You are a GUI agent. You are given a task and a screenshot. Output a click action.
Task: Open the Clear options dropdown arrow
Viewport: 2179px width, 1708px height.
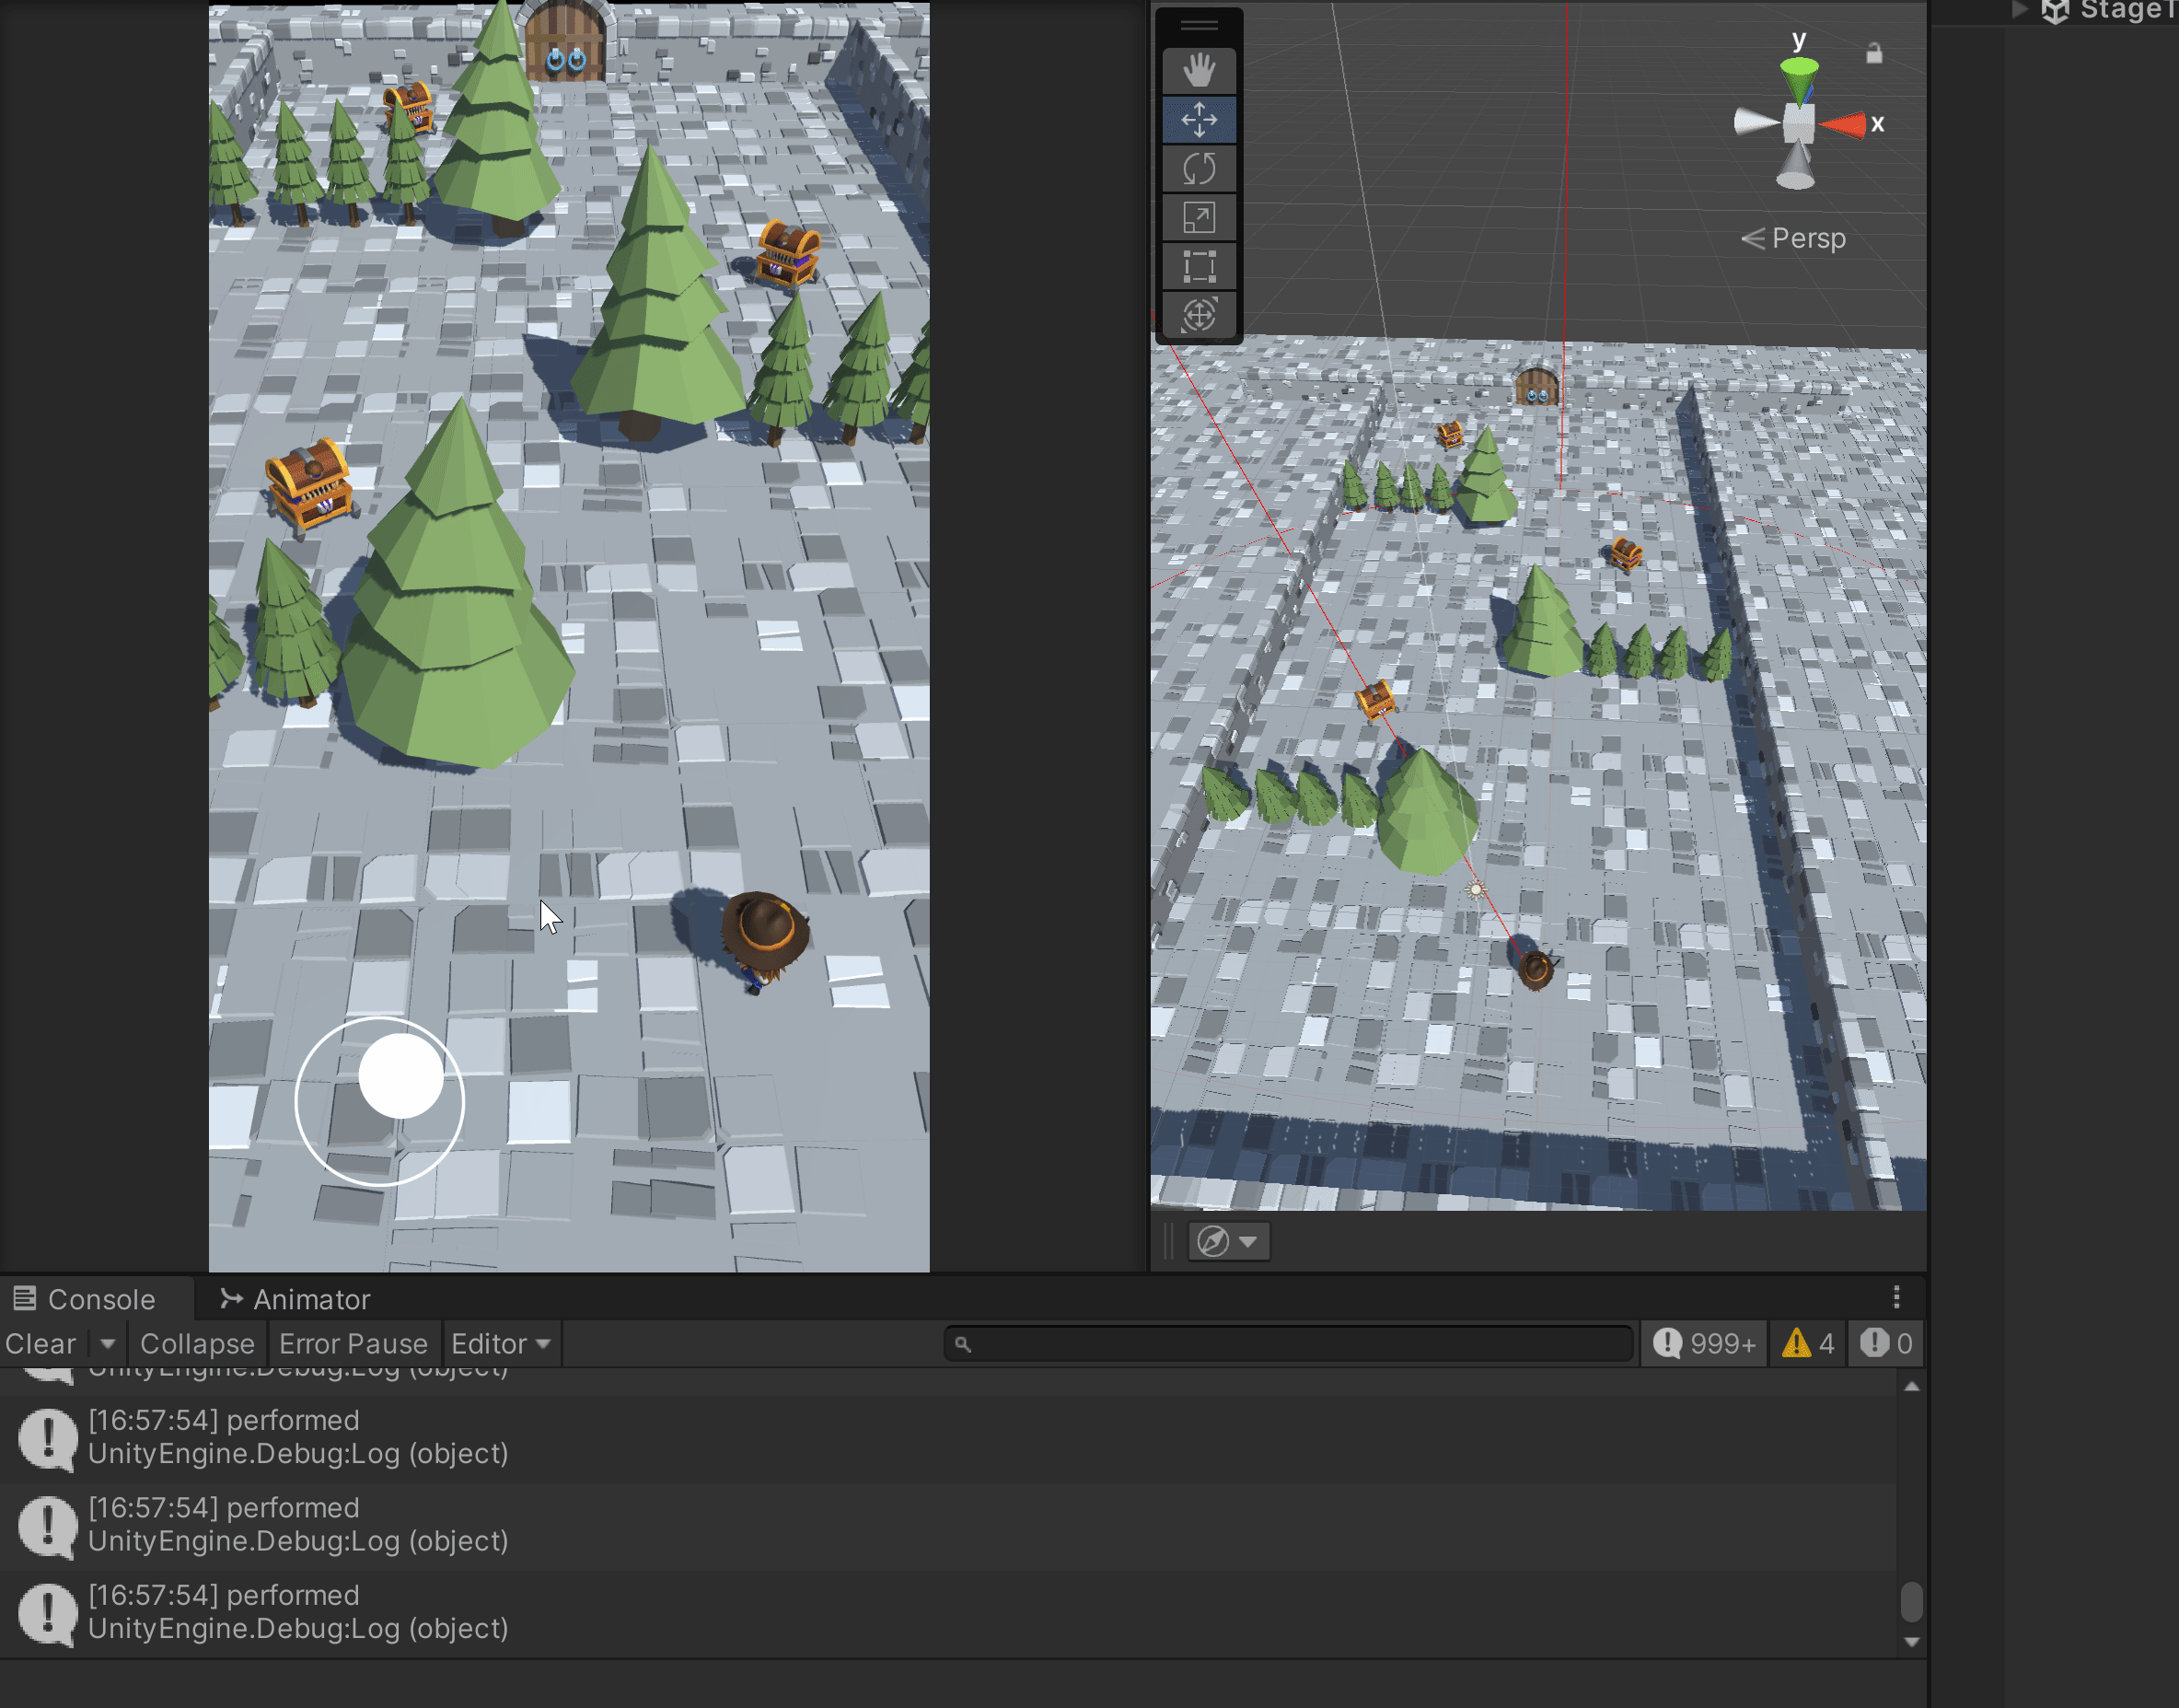pyautogui.click(x=107, y=1343)
